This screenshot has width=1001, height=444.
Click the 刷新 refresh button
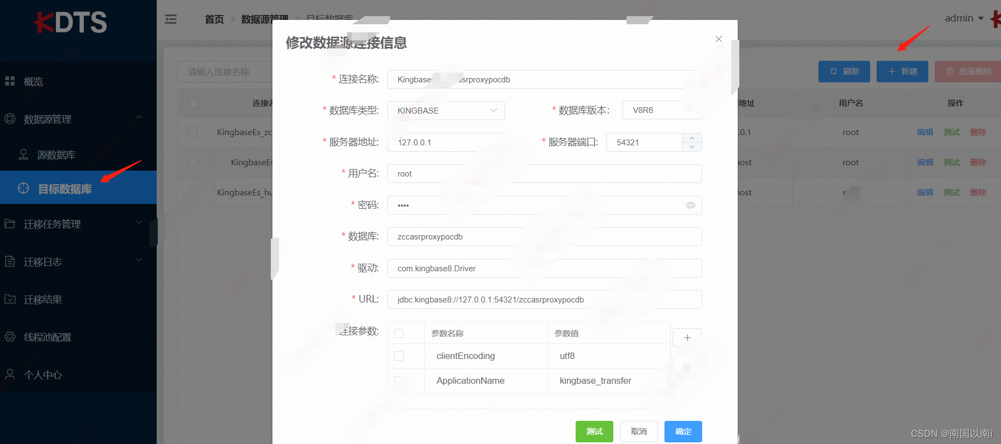(x=844, y=72)
